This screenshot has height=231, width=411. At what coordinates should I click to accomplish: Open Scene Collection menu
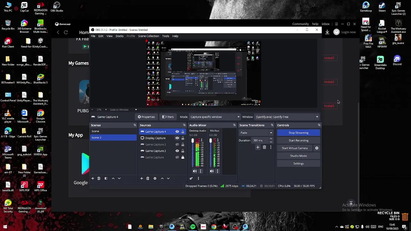(x=148, y=36)
